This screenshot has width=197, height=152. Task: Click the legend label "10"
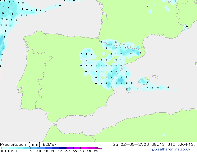tap(39, 151)
